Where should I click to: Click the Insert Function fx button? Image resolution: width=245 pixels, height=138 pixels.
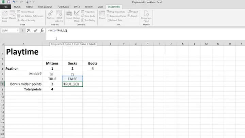pos(42,31)
